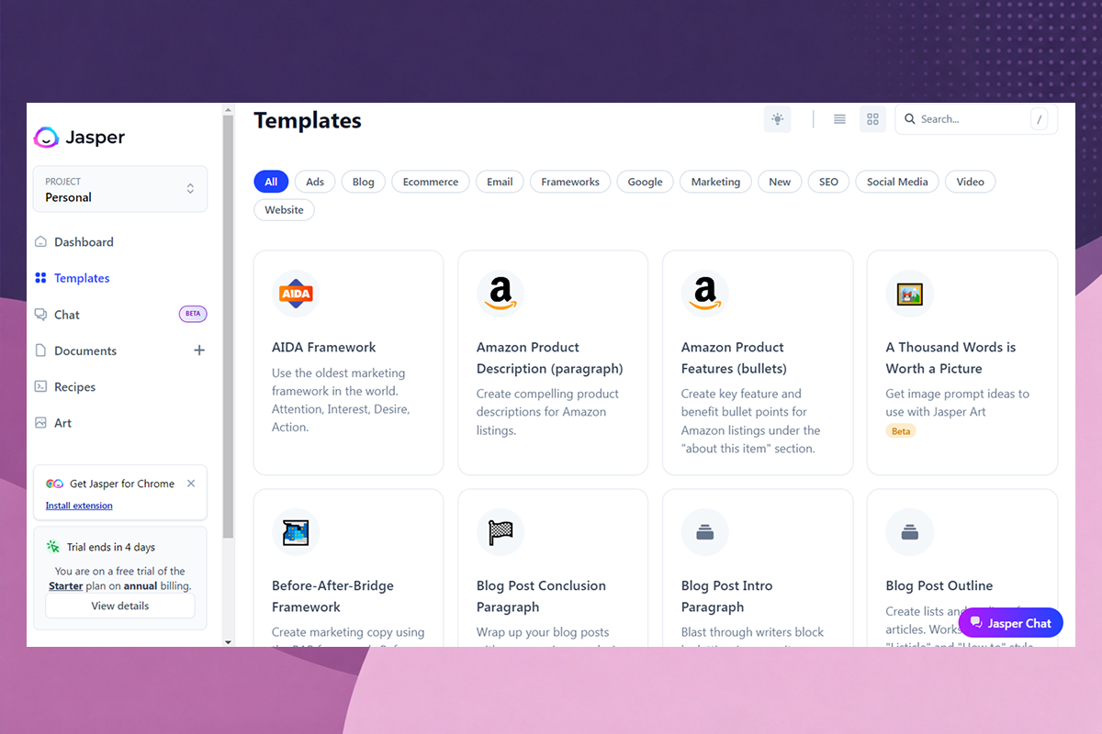Image resolution: width=1102 pixels, height=734 pixels.
Task: Open Jasper Chat floating button
Action: click(1011, 623)
